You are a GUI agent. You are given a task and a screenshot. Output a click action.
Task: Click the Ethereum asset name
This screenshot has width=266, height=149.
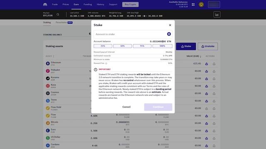click(56, 62)
